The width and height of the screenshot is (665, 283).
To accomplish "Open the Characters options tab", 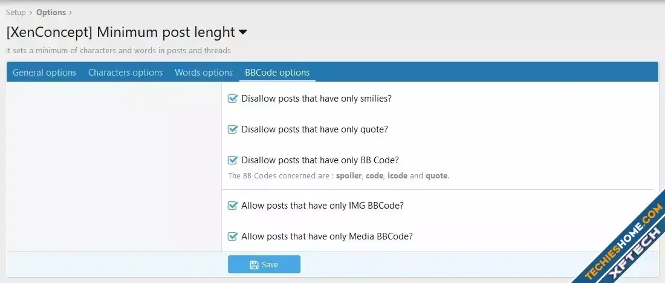I will [x=125, y=73].
